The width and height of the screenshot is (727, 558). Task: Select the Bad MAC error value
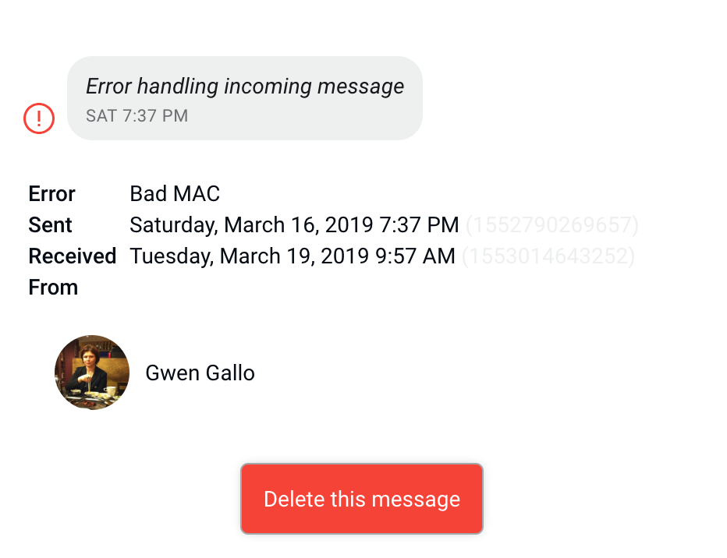click(x=174, y=193)
